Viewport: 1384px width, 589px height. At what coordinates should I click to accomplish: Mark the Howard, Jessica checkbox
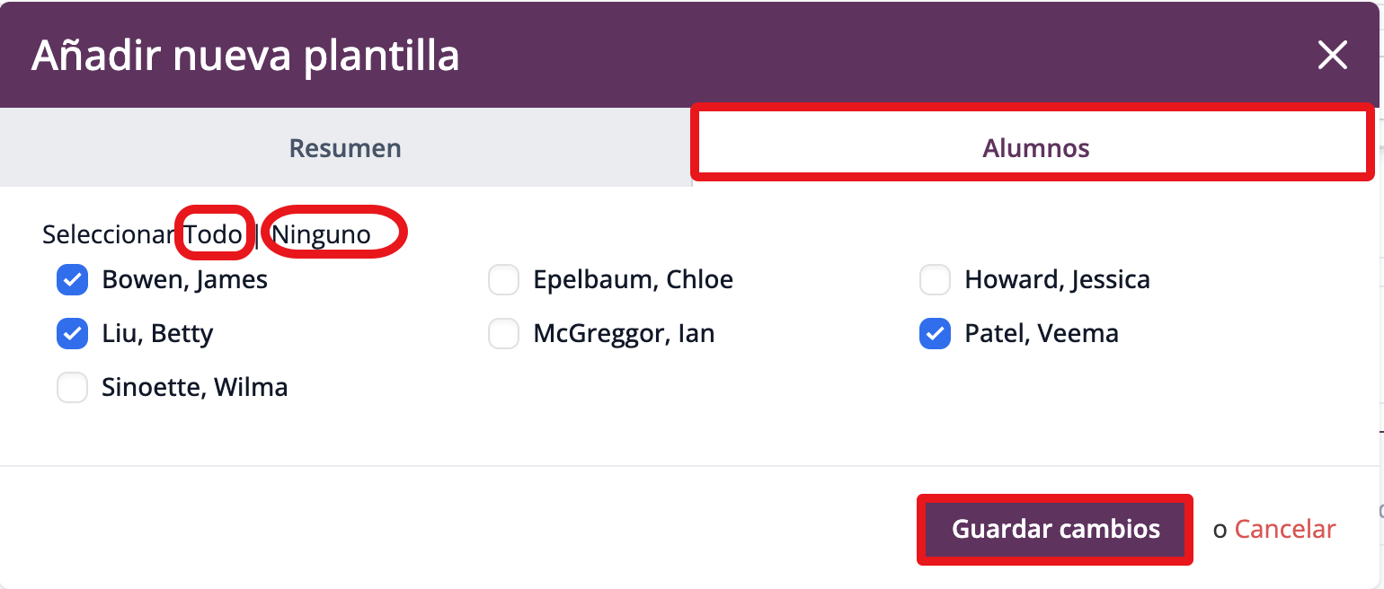pyautogui.click(x=935, y=280)
